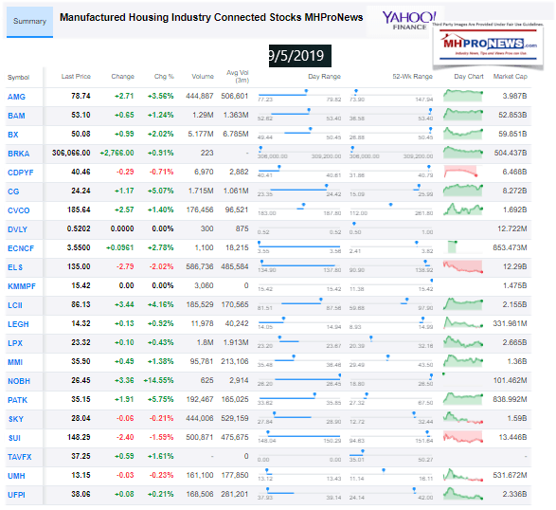The height and width of the screenshot is (510, 556).
Task: Click the ECNCF symbol
Action: (x=21, y=248)
